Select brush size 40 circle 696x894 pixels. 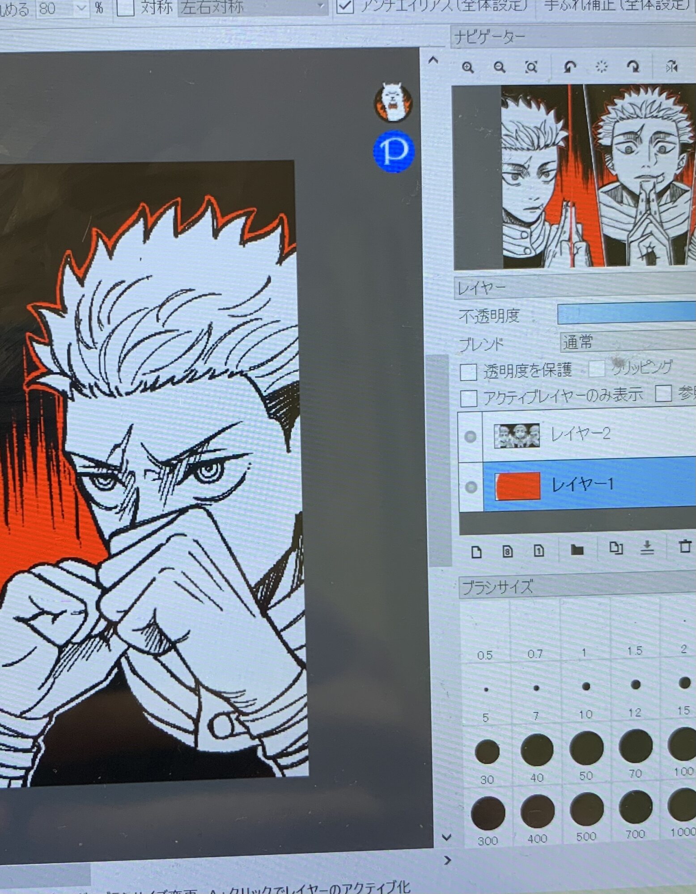(537, 750)
